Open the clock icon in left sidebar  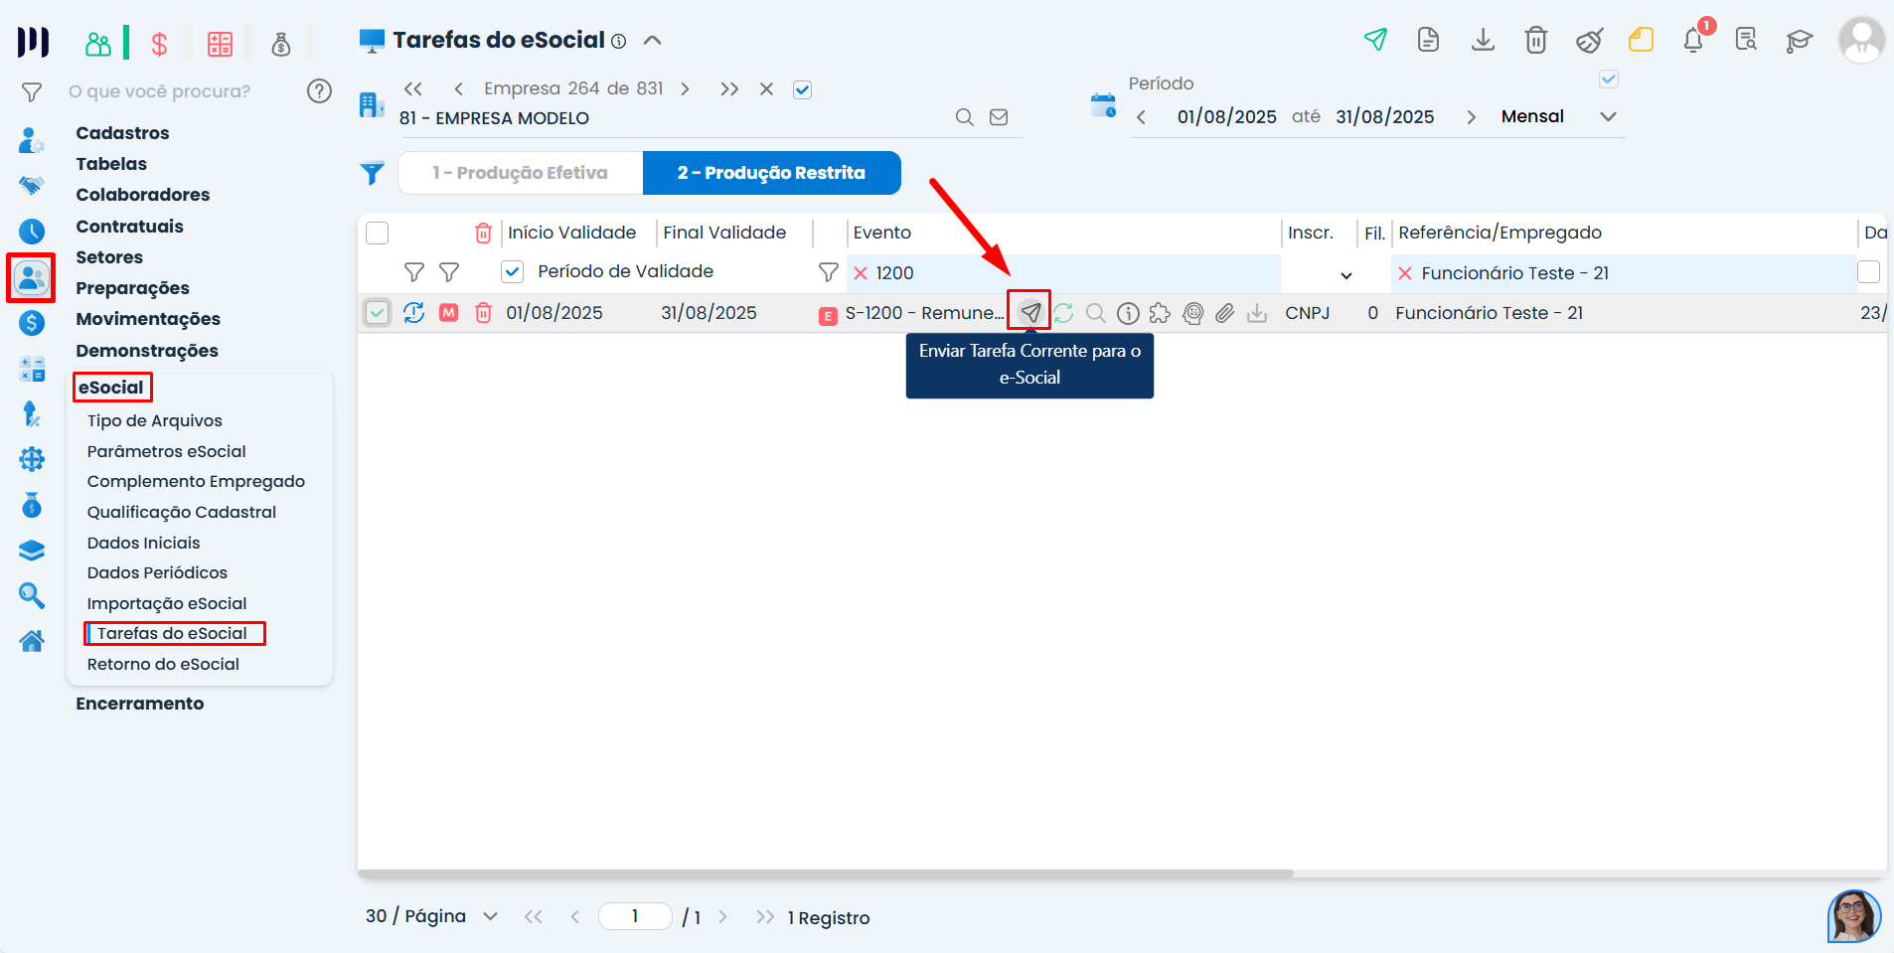point(32,232)
